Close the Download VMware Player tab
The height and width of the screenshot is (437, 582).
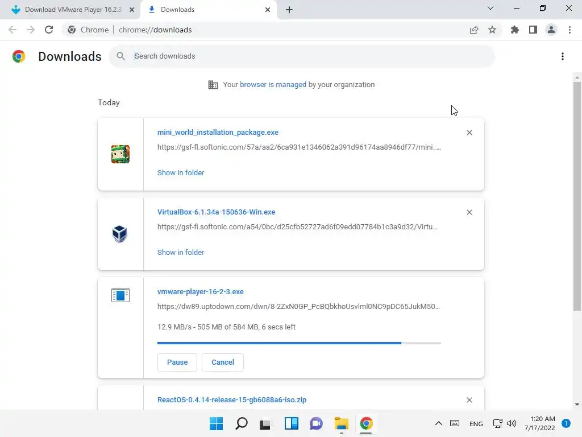[132, 10]
